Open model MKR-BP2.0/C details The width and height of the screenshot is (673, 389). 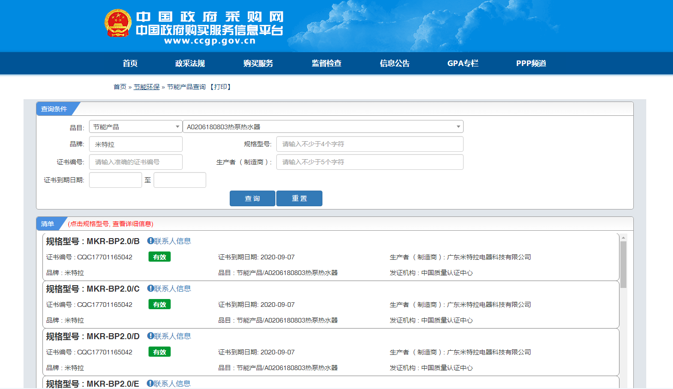click(x=93, y=288)
